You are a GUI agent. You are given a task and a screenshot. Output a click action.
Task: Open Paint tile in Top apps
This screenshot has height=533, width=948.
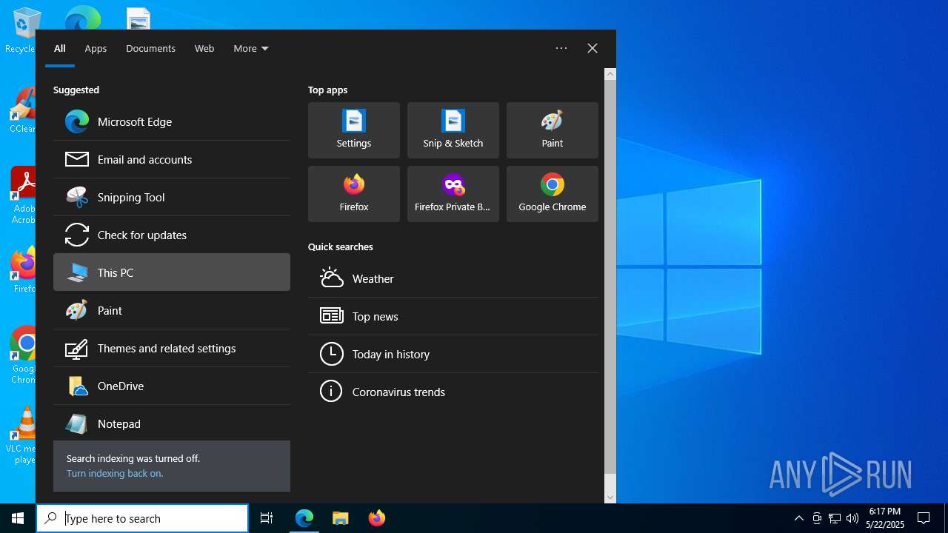553,130
